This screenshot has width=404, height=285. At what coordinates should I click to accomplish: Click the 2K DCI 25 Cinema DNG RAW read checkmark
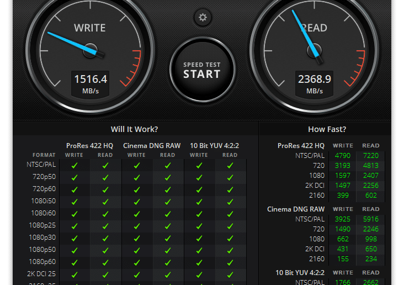tap(168, 275)
